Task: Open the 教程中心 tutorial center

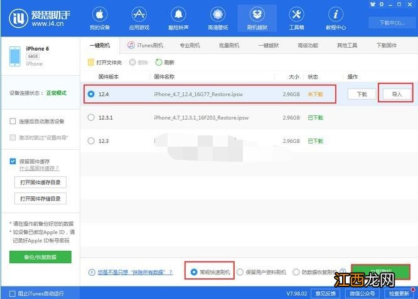Action: pos(336,19)
